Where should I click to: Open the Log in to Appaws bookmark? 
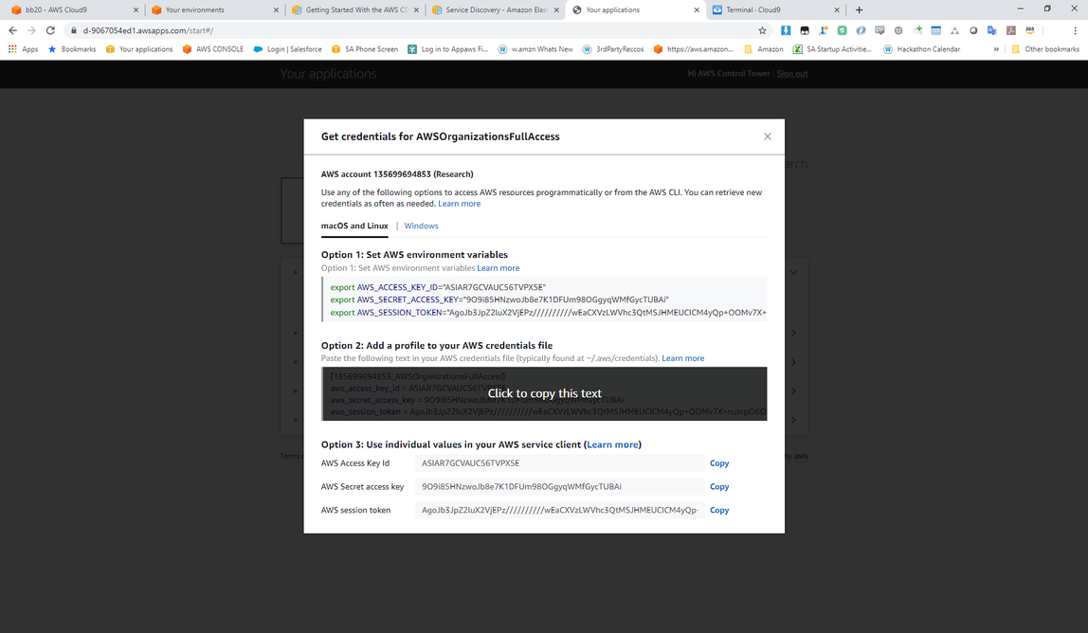tap(448, 49)
